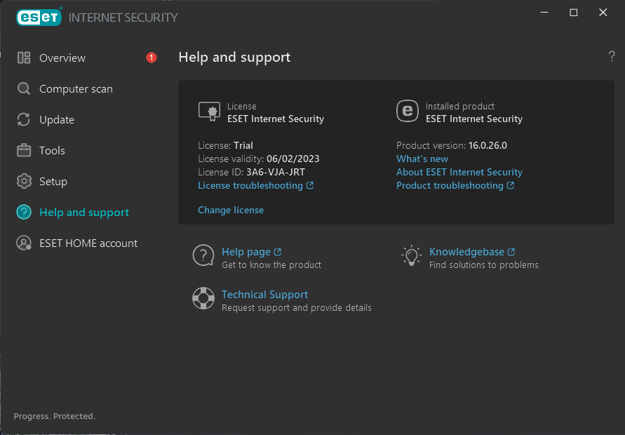Click the 'Help and support' page heading
This screenshot has width=625, height=435.
[x=234, y=57]
